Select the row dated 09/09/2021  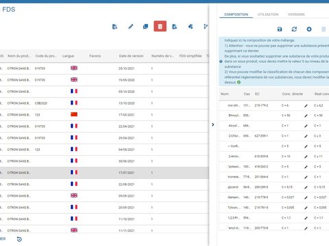click(x=104, y=196)
